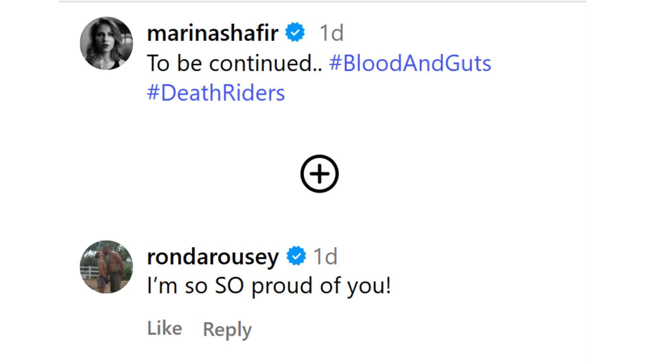Screen dimensions: 646x363
Task: Click the username rondarousey
Action: (x=213, y=257)
